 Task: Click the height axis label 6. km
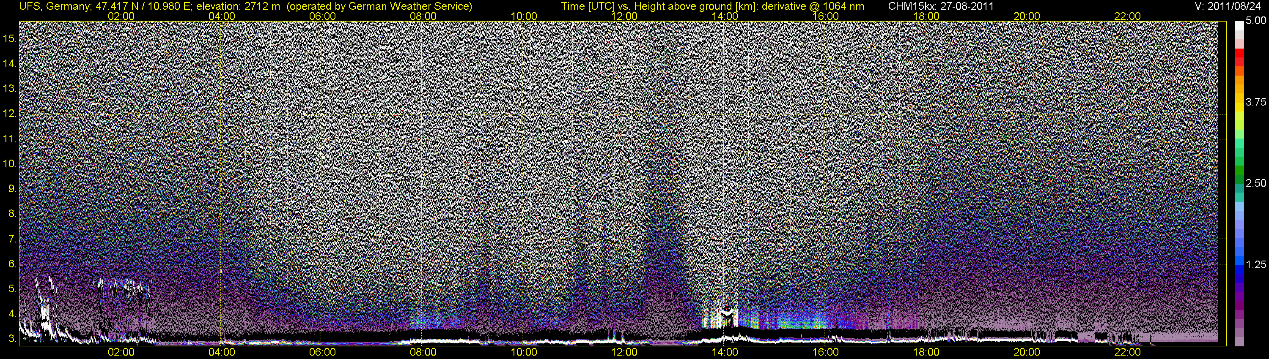pos(12,264)
